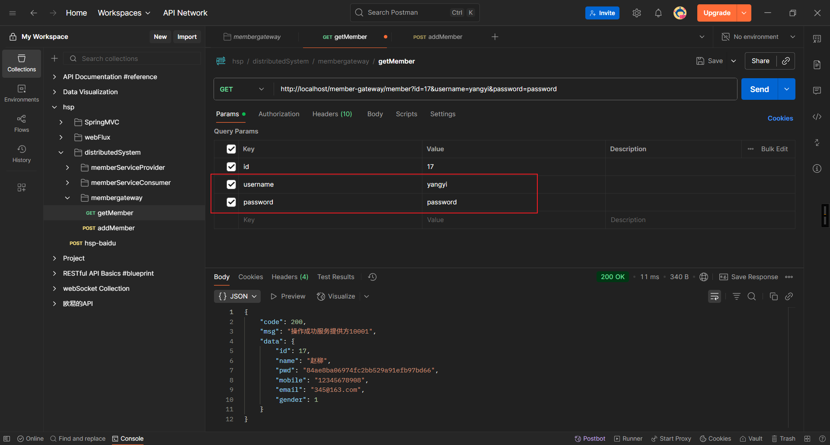This screenshot has width=830, height=445.
Task: Switch to the Authorization tab
Action: point(278,114)
